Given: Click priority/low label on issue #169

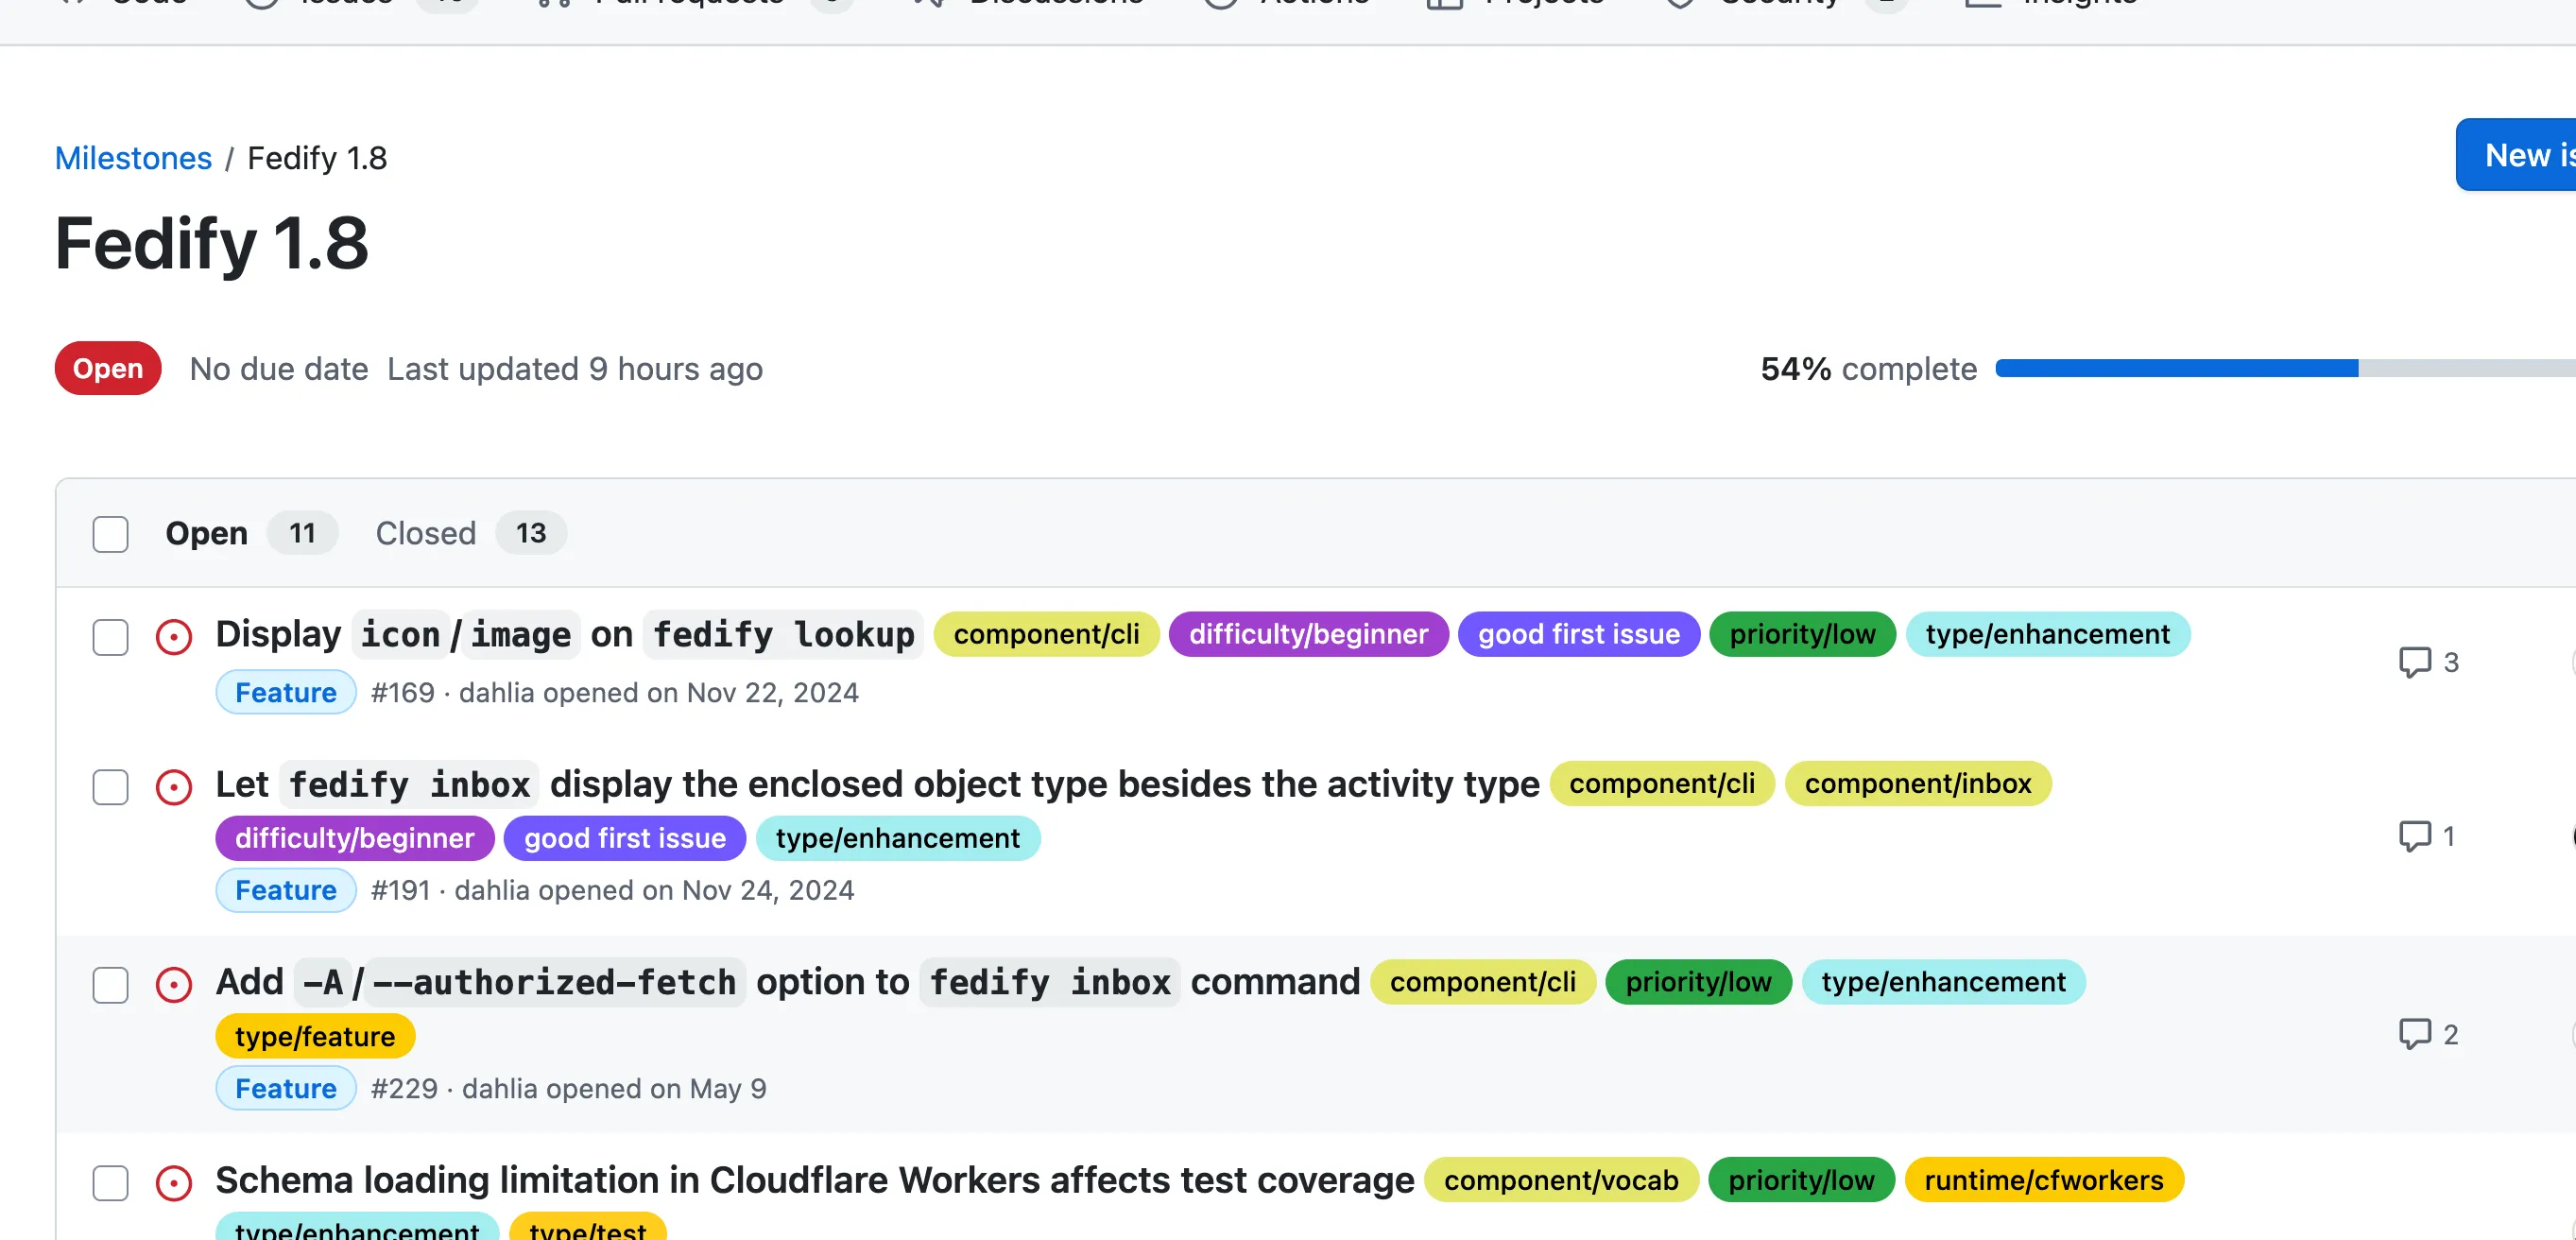Looking at the screenshot, I should [1802, 634].
